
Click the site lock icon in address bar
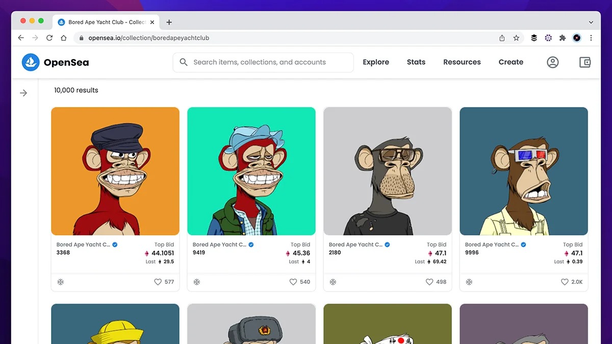click(81, 38)
